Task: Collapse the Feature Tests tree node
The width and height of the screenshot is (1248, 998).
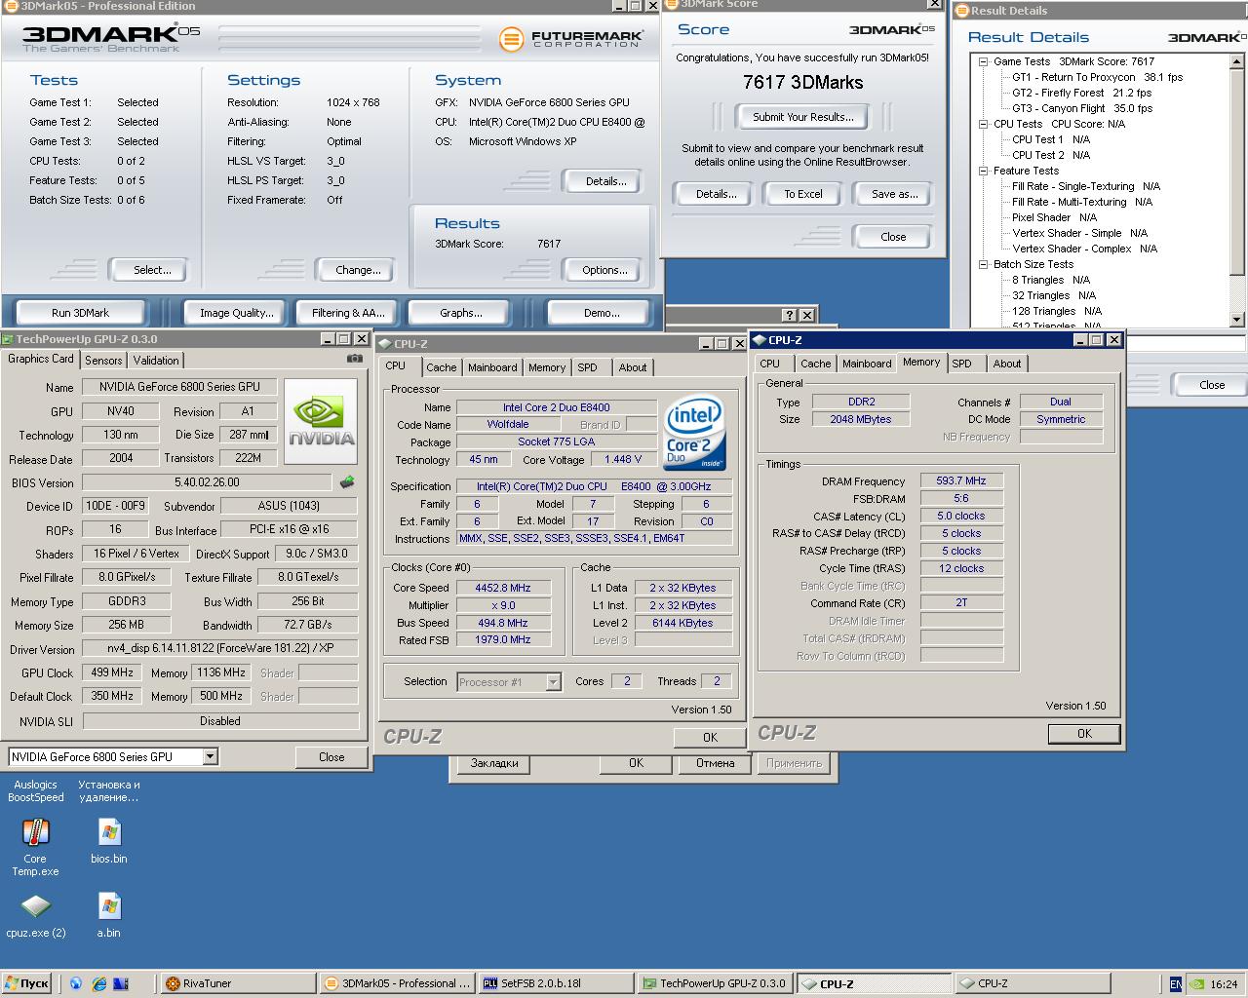Action: tap(984, 171)
